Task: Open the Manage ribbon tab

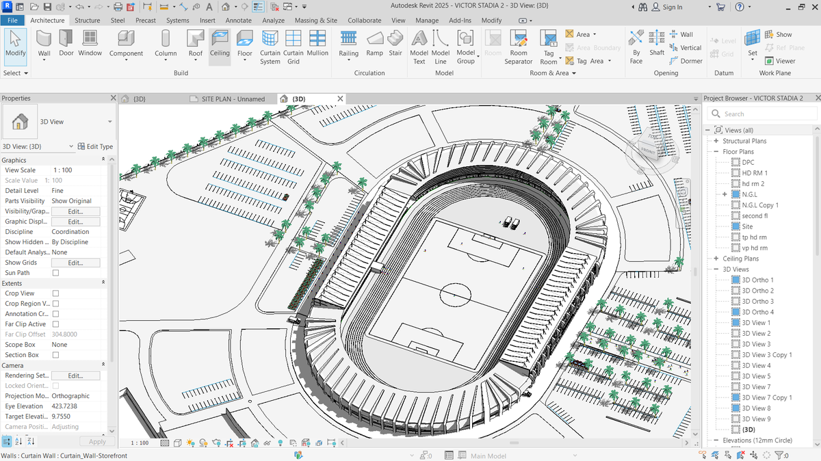Action: click(x=427, y=20)
